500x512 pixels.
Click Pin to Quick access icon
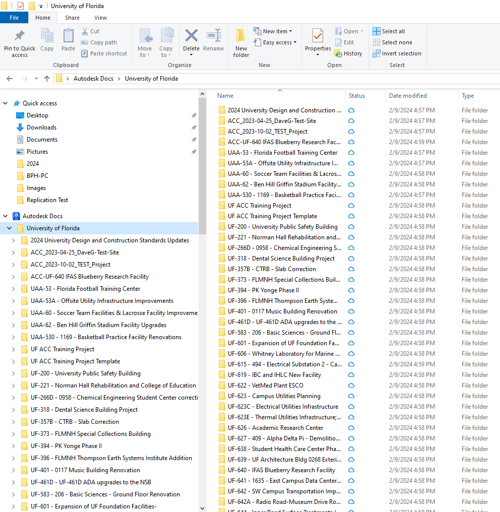(x=20, y=36)
